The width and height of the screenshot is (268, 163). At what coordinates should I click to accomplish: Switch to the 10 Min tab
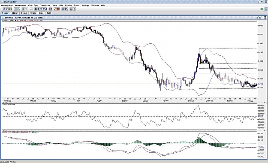(x=33, y=13)
